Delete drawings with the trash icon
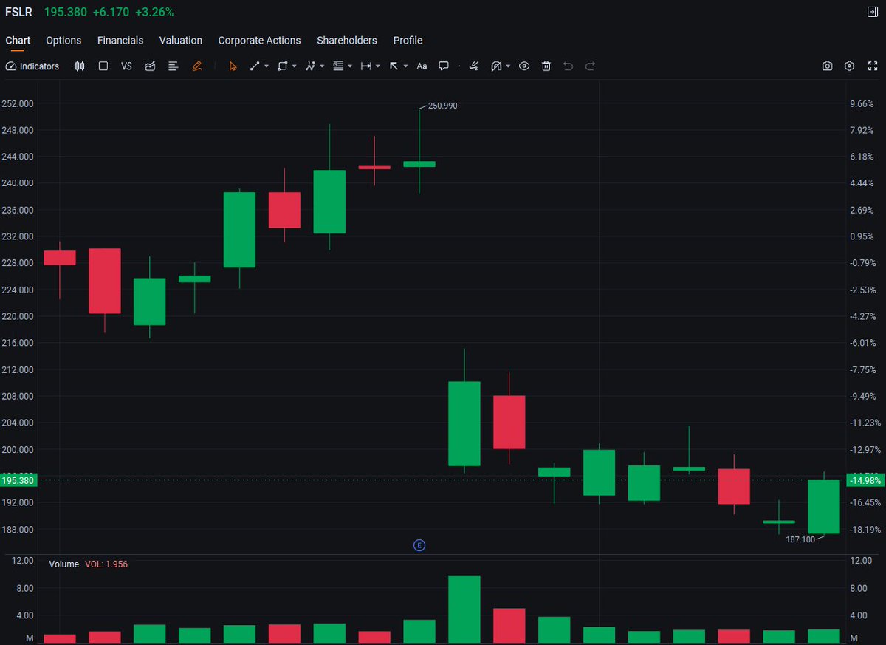886x645 pixels. pos(546,66)
